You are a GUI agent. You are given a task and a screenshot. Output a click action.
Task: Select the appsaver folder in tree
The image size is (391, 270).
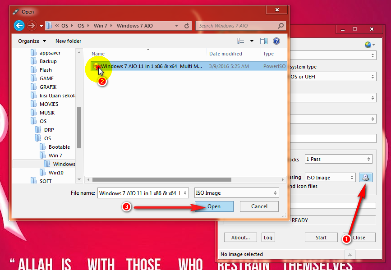(50, 53)
